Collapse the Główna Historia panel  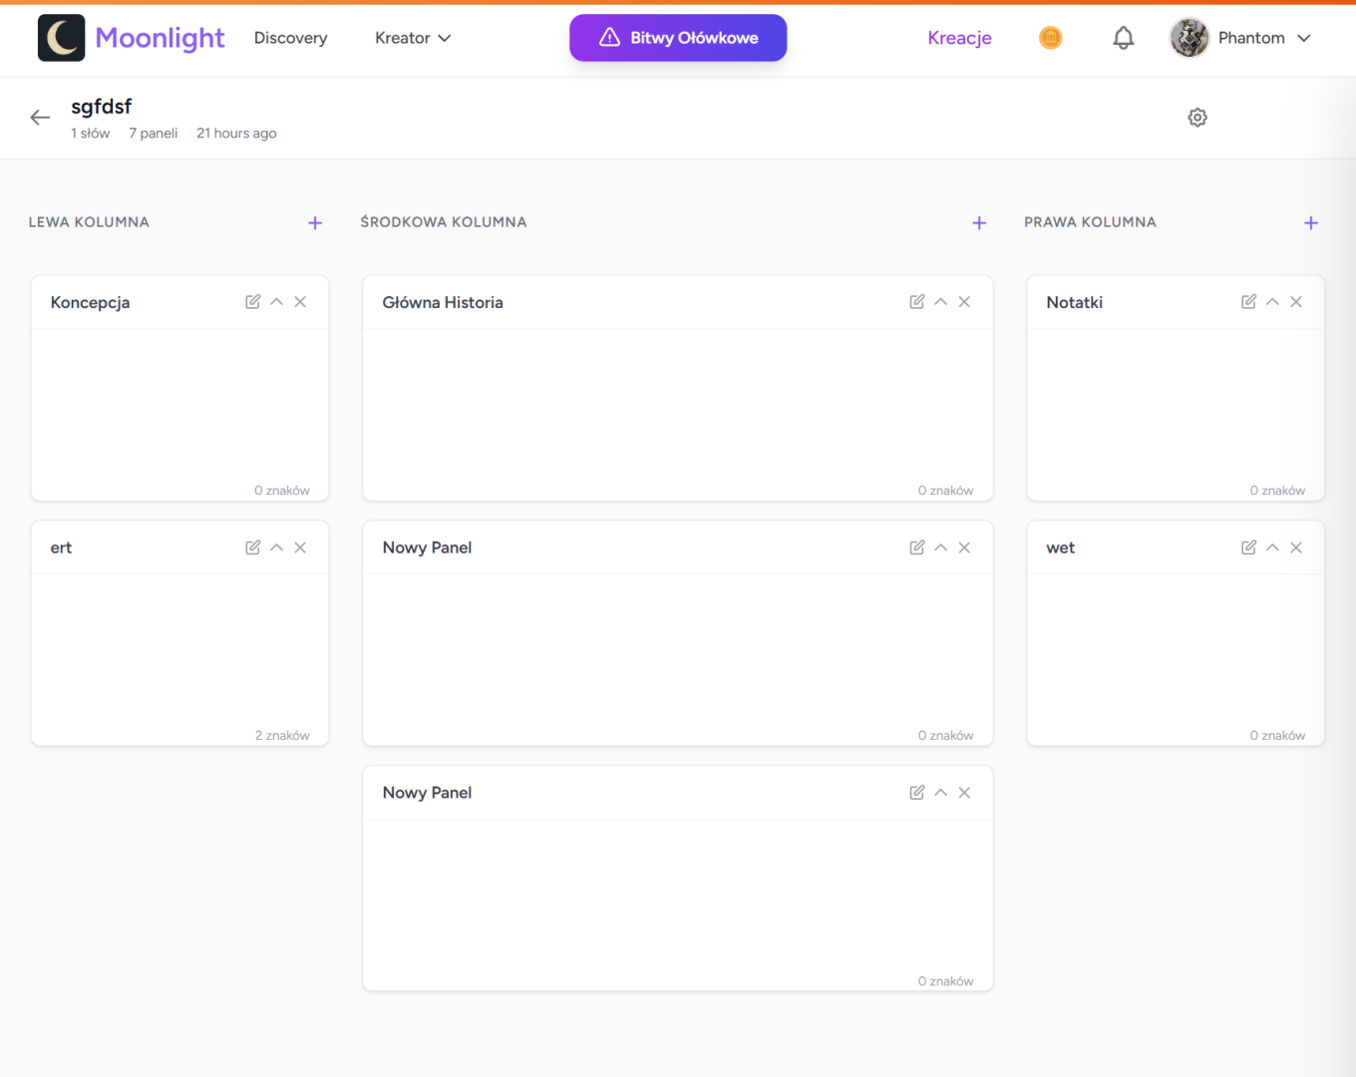[x=940, y=302]
